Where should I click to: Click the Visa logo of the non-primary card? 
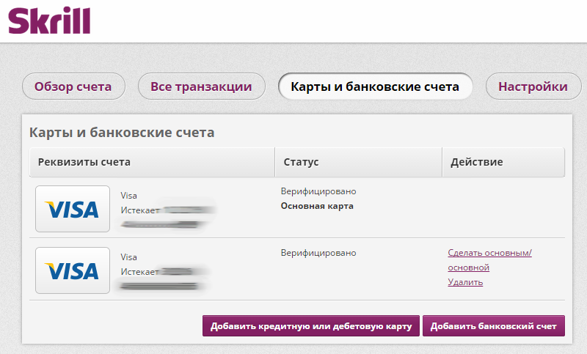[72, 270]
